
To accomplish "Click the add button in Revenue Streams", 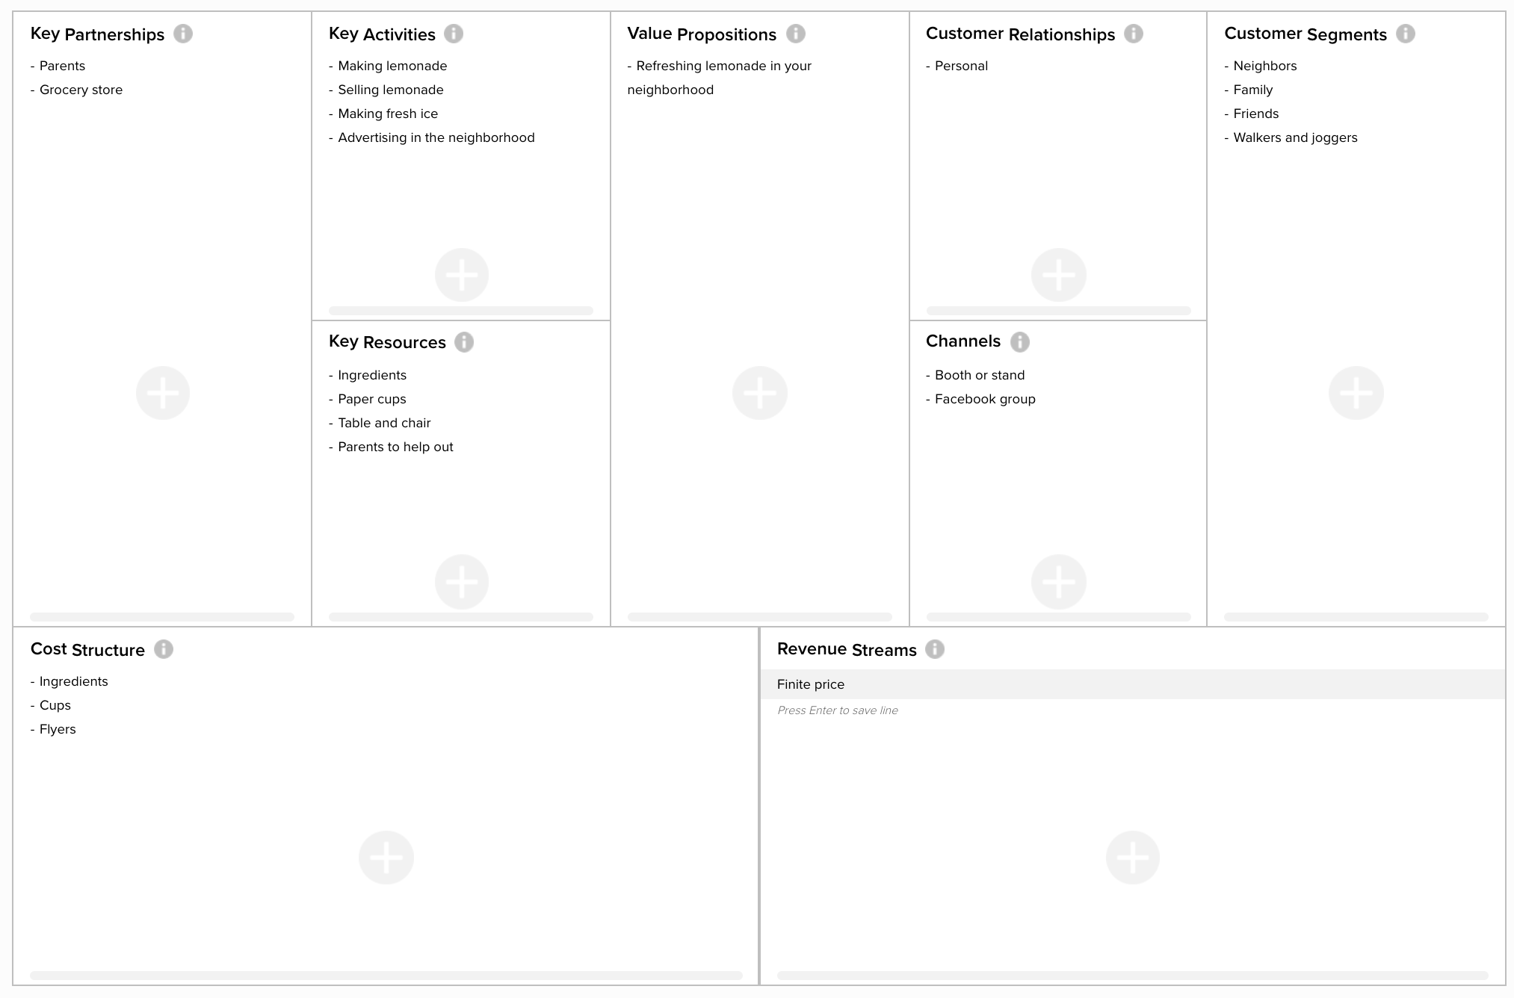I will coord(1134,858).
